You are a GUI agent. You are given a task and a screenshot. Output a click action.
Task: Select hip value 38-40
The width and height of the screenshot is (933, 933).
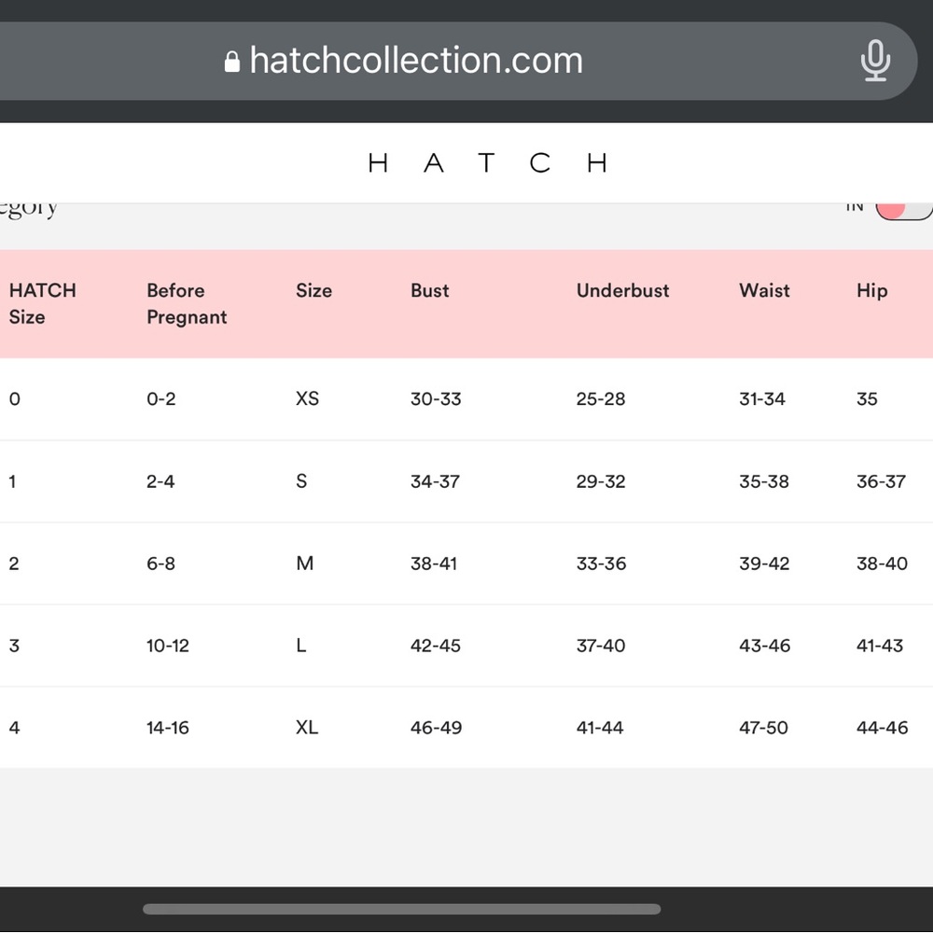tap(882, 563)
